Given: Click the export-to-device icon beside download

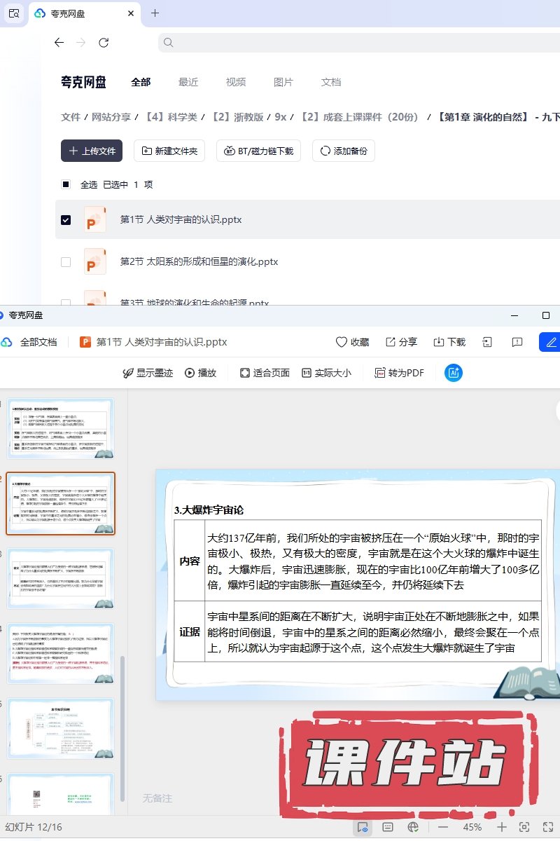Looking at the screenshot, I should 487,342.
